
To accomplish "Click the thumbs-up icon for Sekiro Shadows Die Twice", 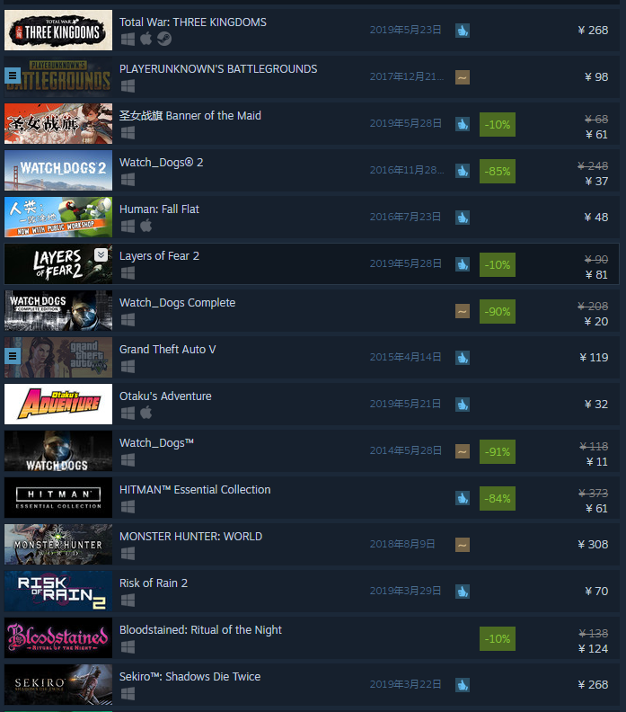I will click(463, 685).
